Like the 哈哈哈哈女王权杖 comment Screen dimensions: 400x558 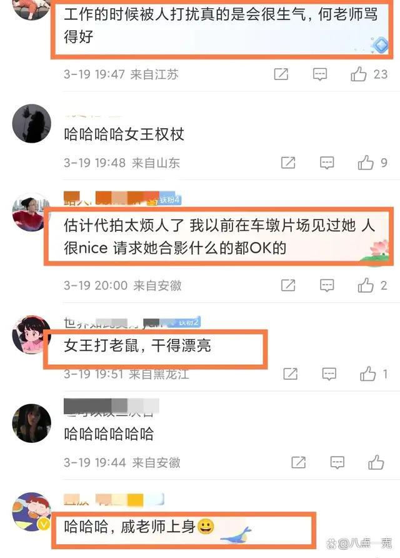click(366, 163)
